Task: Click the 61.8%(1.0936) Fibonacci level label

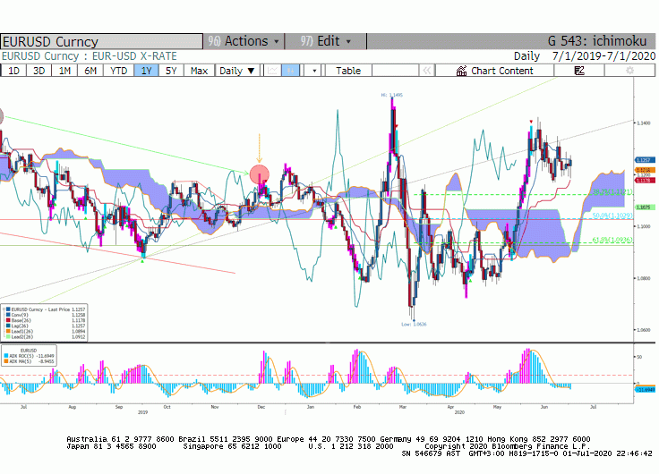Action: pyautogui.click(x=612, y=241)
